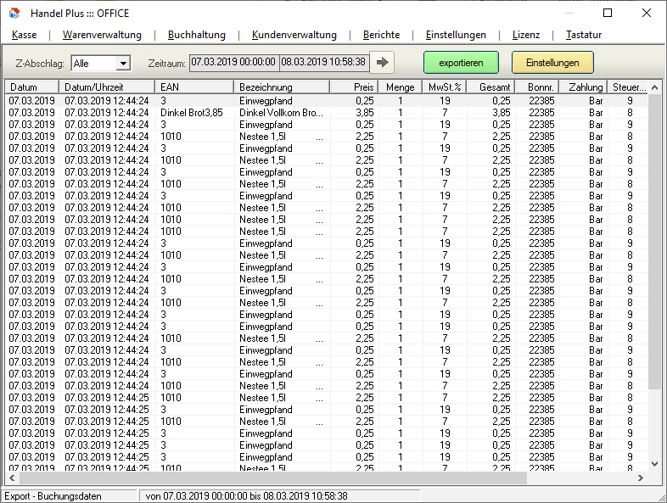Click the horizontal scrollbar right arrow
667x503 pixels.
click(641, 478)
